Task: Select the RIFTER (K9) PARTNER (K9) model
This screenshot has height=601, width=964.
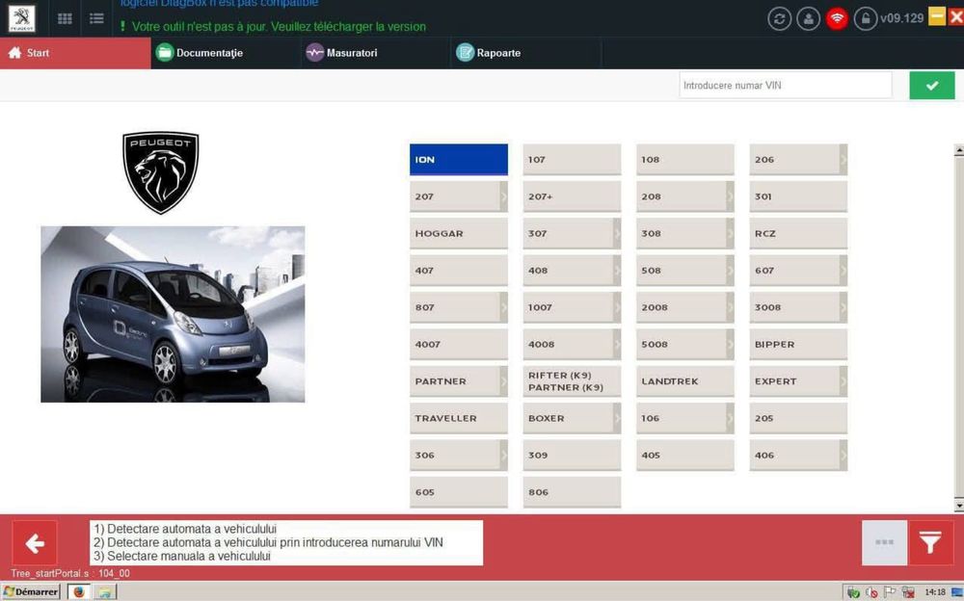Action: [572, 381]
